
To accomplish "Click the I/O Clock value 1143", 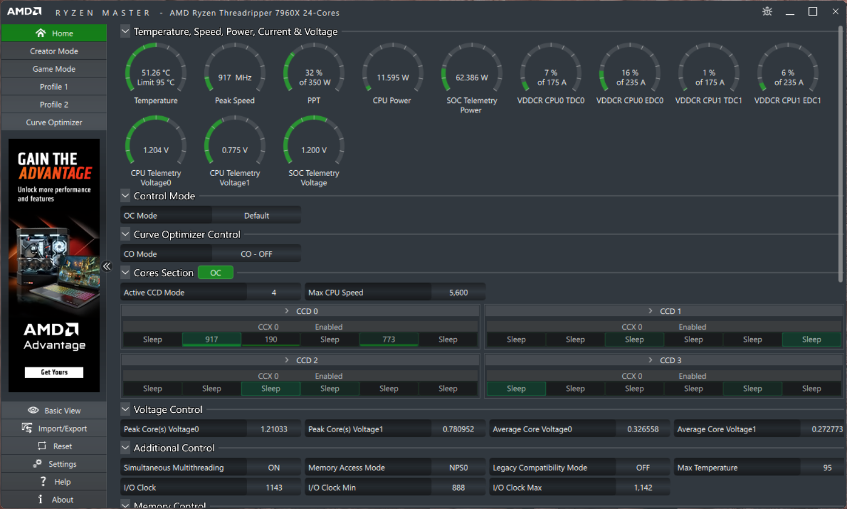I will 274,487.
